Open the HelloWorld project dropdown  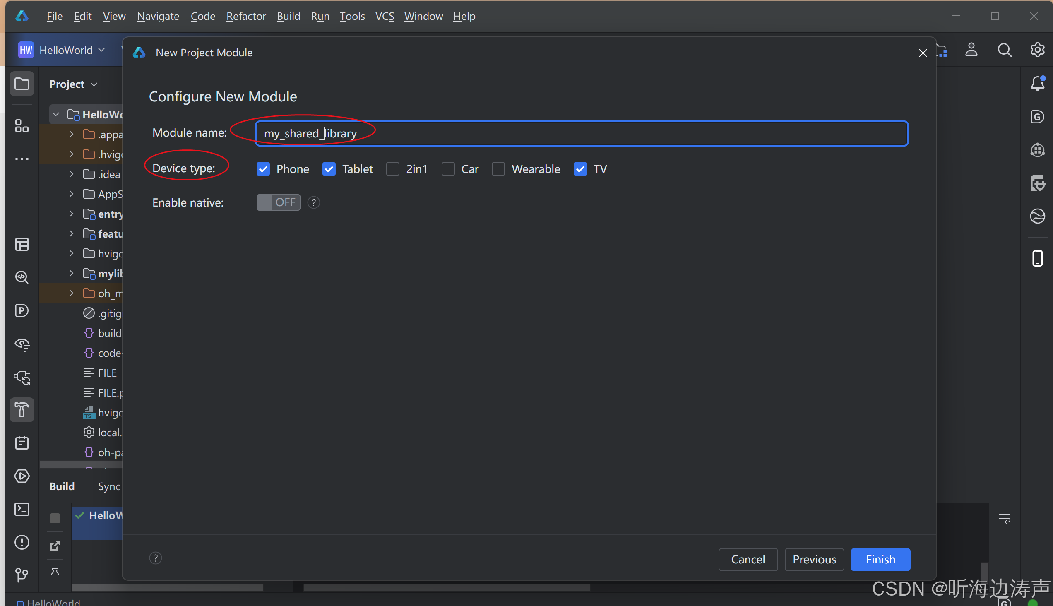click(62, 50)
